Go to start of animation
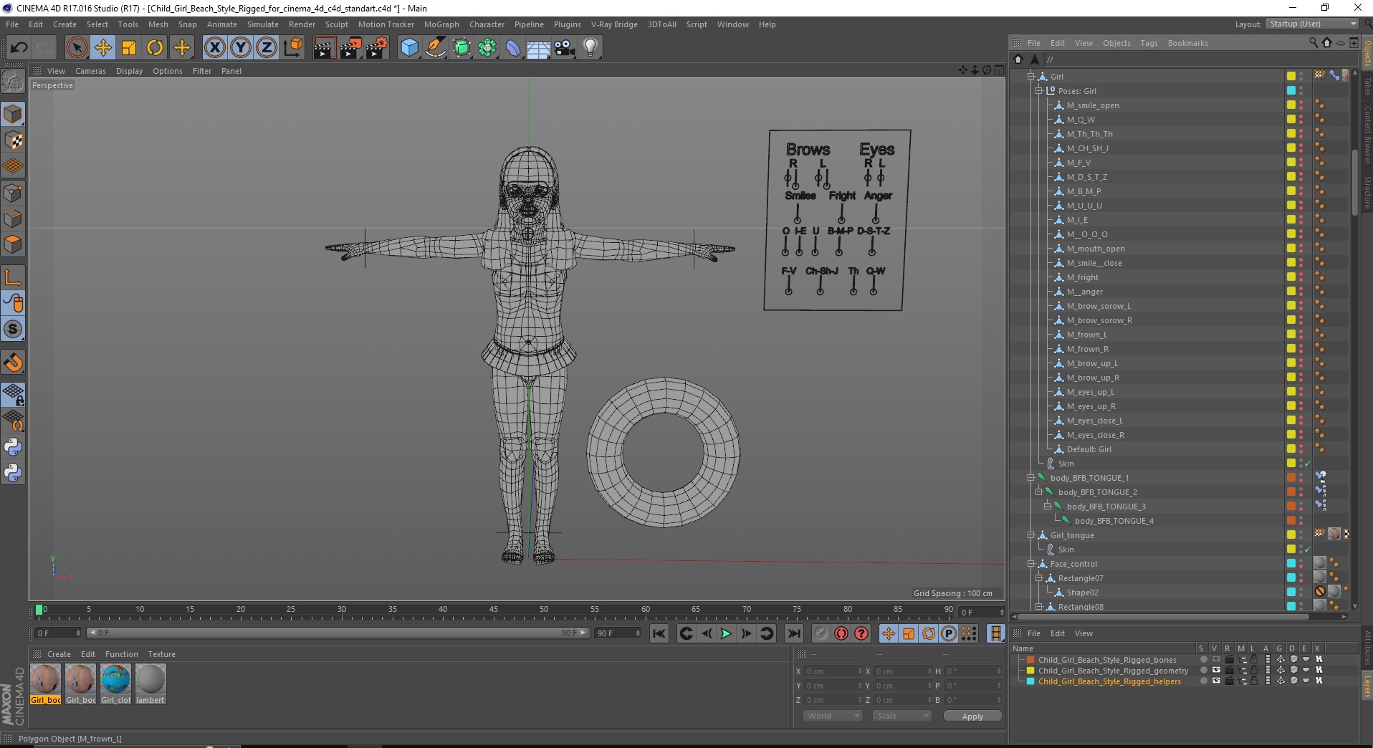1373x748 pixels. [x=659, y=633]
